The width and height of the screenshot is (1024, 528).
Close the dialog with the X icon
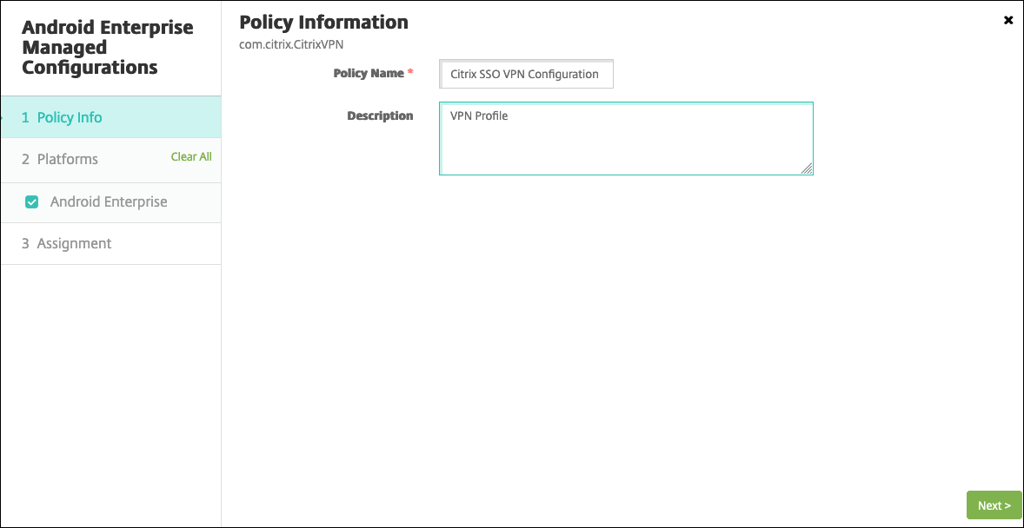(1008, 20)
